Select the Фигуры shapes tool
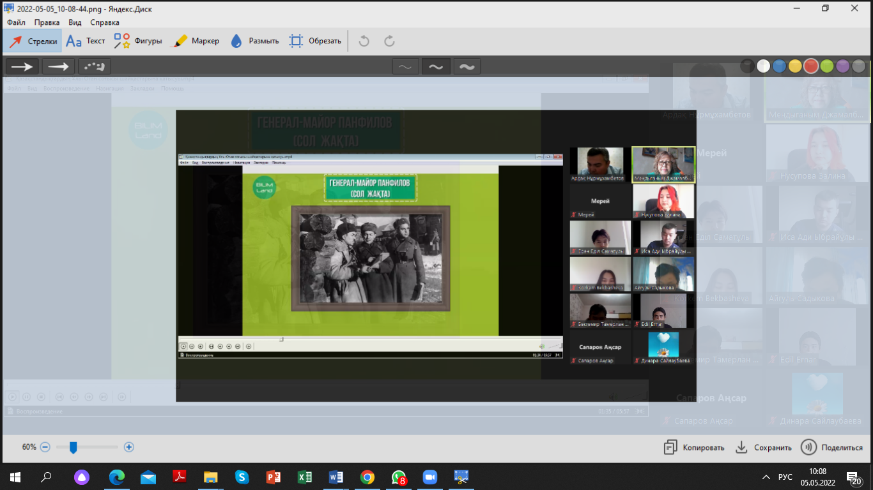Viewport: 873px width, 490px height. [138, 41]
